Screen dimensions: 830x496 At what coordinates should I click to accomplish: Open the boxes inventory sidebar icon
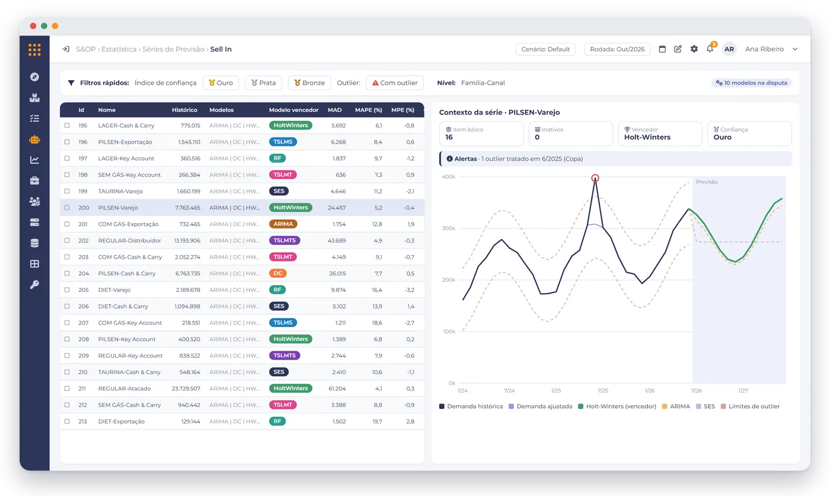pyautogui.click(x=34, y=97)
